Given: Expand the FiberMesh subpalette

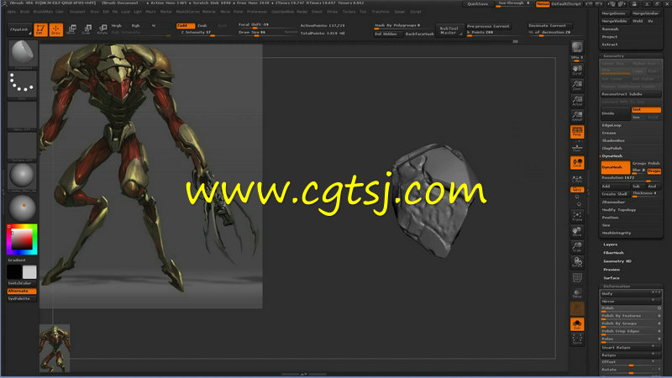Looking at the screenshot, I should [613, 253].
